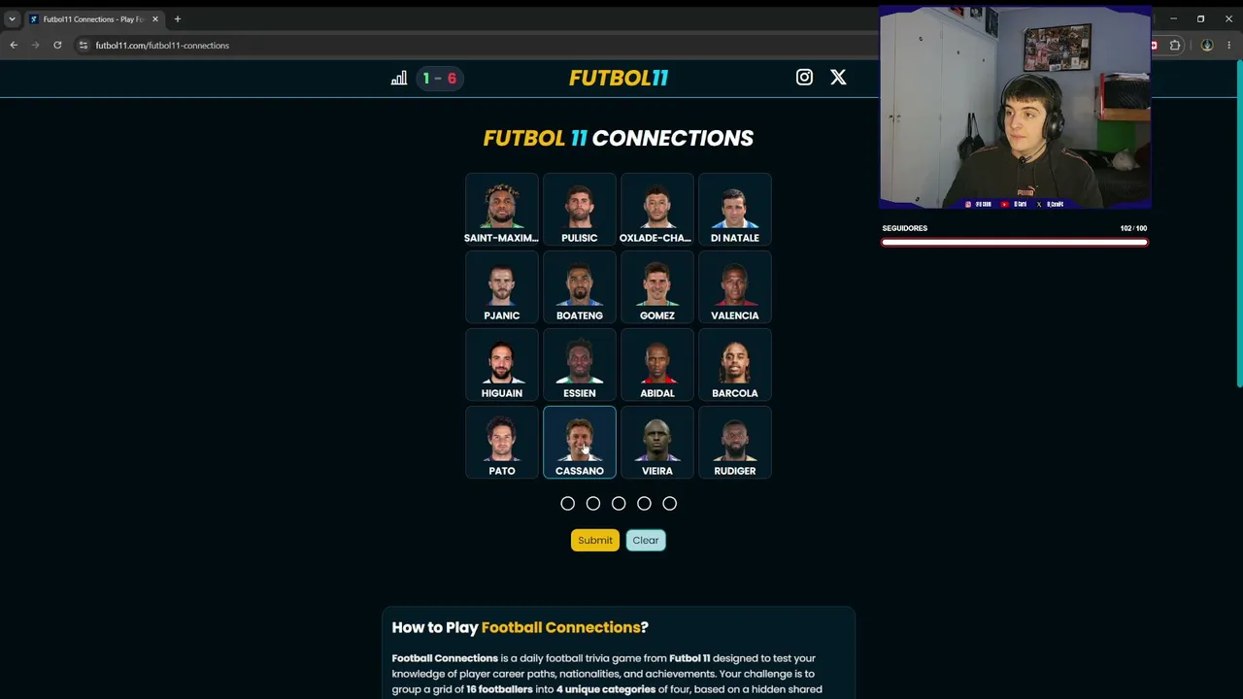Select the Di Natale player card
Image resolution: width=1243 pixels, height=699 pixels.
point(735,209)
